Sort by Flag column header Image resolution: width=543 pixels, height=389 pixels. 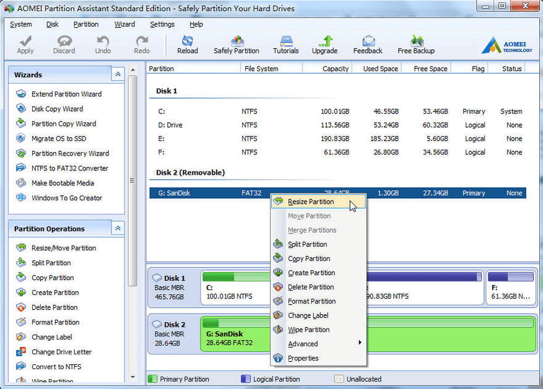[x=469, y=69]
